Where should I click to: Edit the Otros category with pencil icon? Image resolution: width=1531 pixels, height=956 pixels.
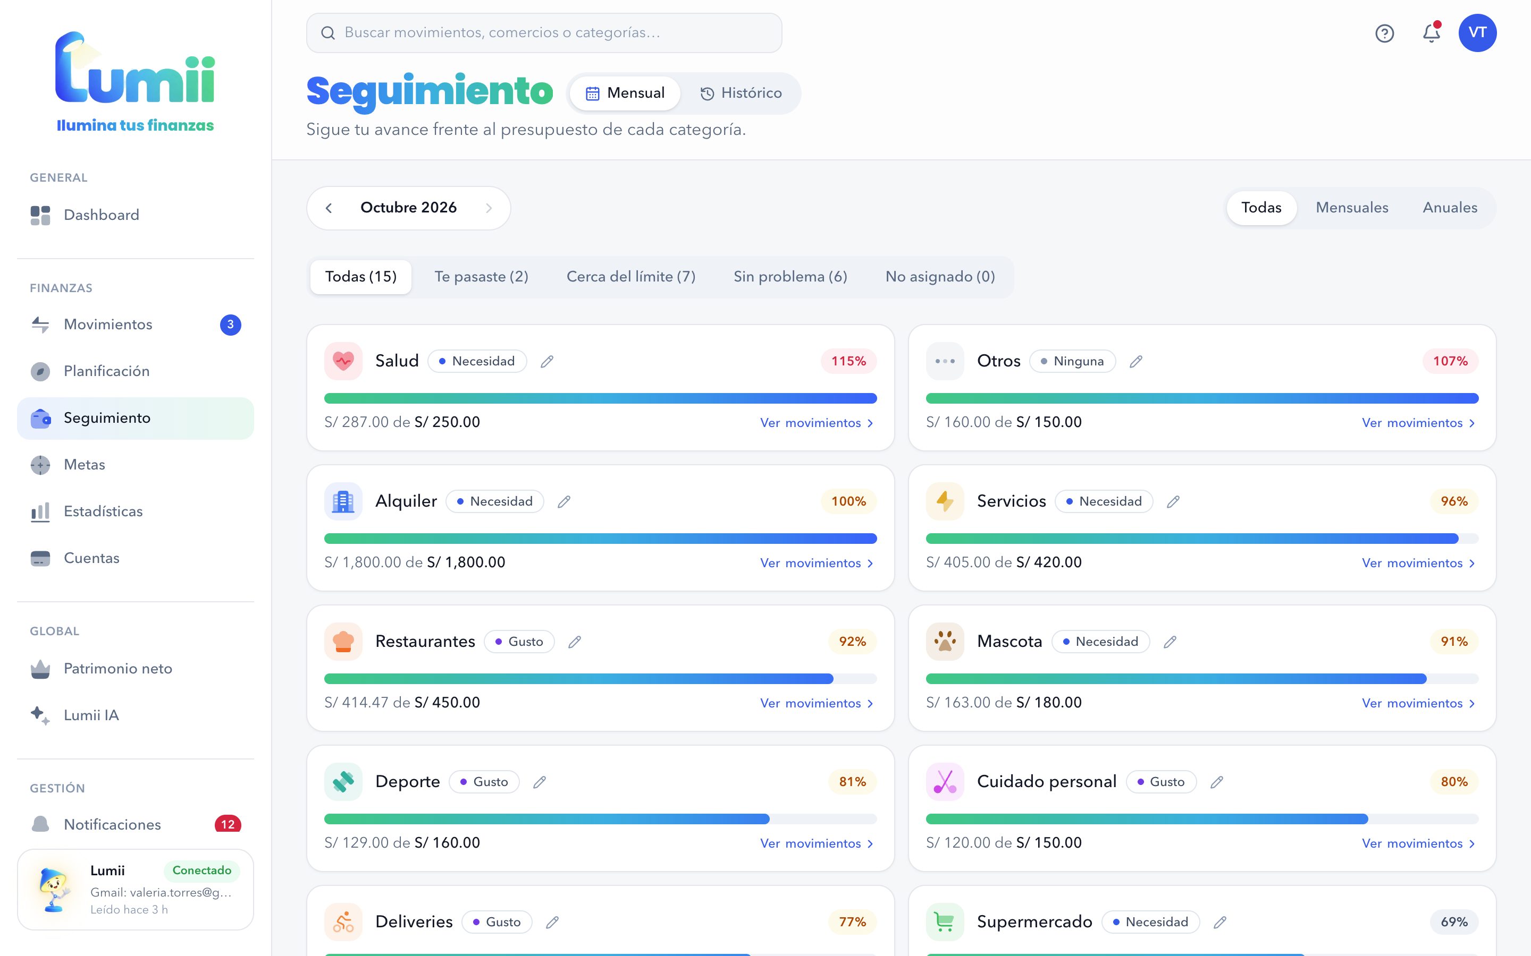point(1136,361)
